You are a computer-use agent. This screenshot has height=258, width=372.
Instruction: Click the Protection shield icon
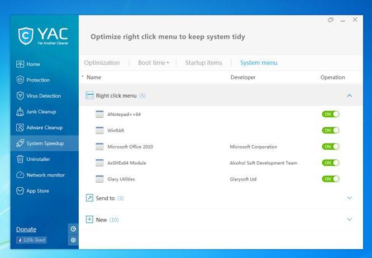tap(20, 80)
